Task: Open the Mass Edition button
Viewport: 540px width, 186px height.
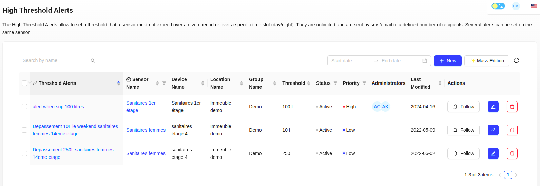Action: (x=486, y=61)
